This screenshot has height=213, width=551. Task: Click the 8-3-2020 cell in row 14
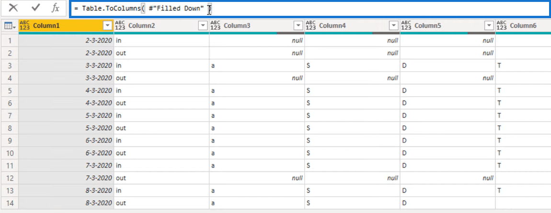click(x=67, y=203)
